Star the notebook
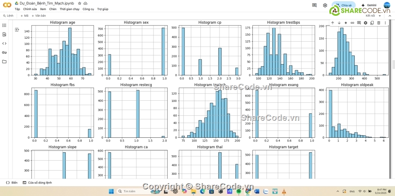The image size is (395, 196). click(x=79, y=3)
